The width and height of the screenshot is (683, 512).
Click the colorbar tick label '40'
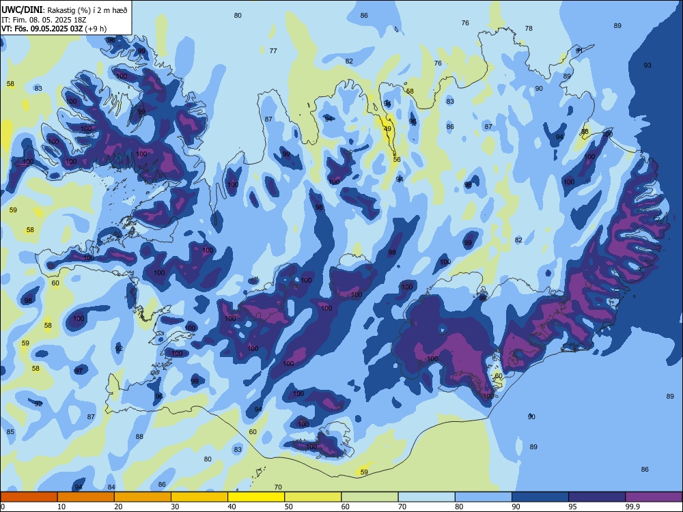tap(232, 507)
